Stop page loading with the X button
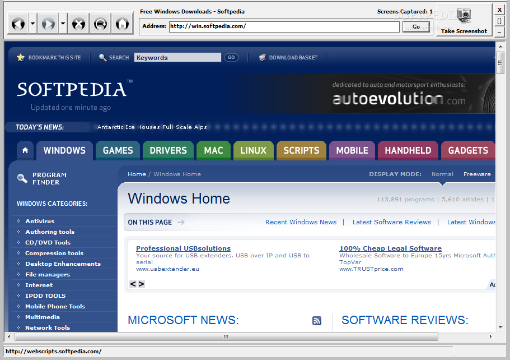 (x=78, y=24)
